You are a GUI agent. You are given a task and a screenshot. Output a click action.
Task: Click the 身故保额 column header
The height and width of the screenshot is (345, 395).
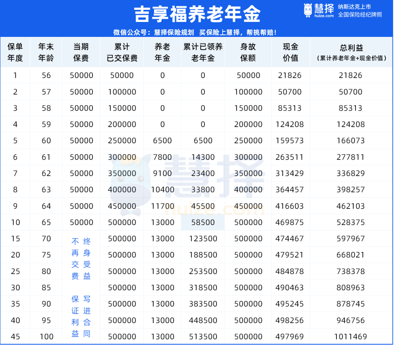(248, 52)
